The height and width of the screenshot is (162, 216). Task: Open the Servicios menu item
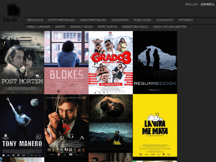click(x=35, y=20)
